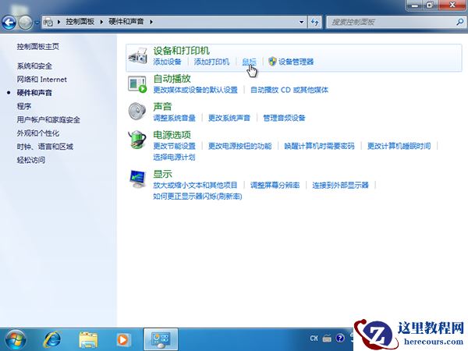The width and height of the screenshot is (468, 351).
Task: Open the recent pages dropdown arrow
Action: tap(37, 23)
